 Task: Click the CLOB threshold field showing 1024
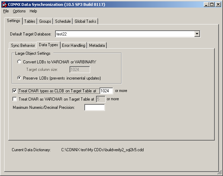(106, 91)
